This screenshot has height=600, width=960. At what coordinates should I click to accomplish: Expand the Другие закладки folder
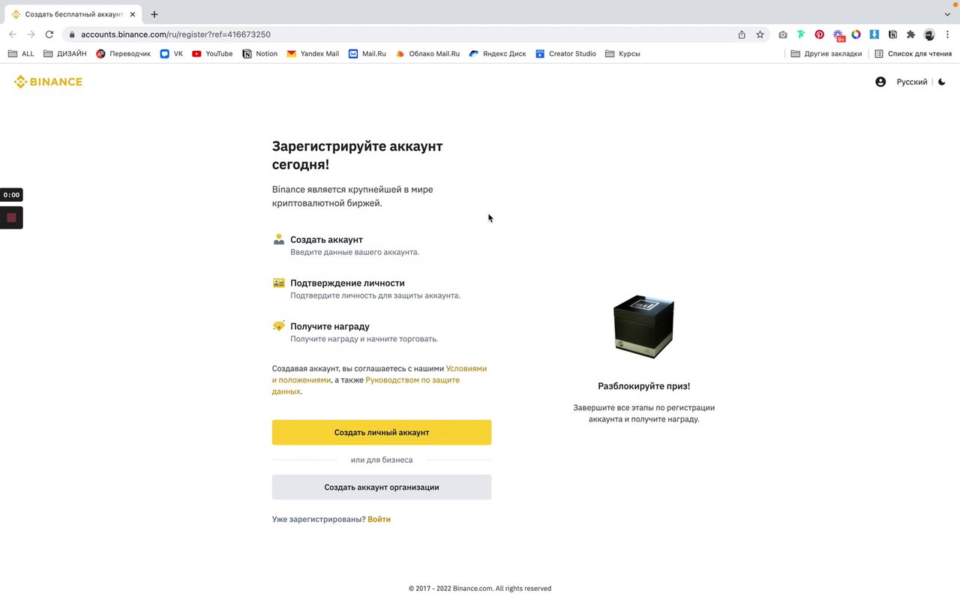tap(826, 54)
